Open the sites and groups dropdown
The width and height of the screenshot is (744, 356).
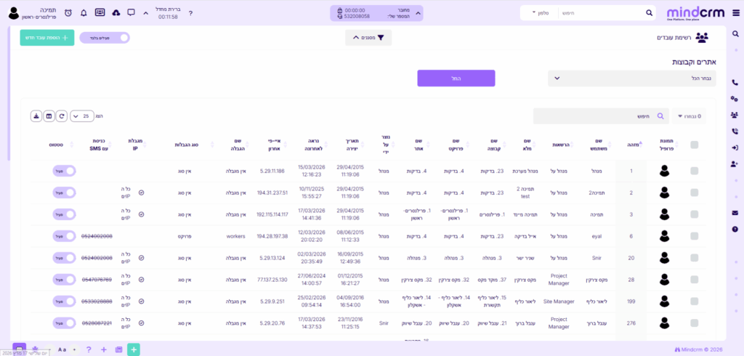click(x=632, y=78)
